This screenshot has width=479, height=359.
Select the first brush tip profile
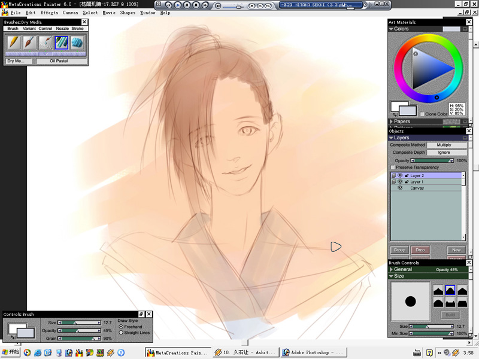(x=438, y=290)
